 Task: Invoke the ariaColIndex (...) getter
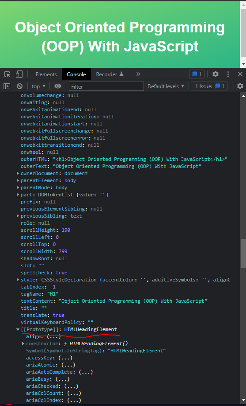click(74, 400)
